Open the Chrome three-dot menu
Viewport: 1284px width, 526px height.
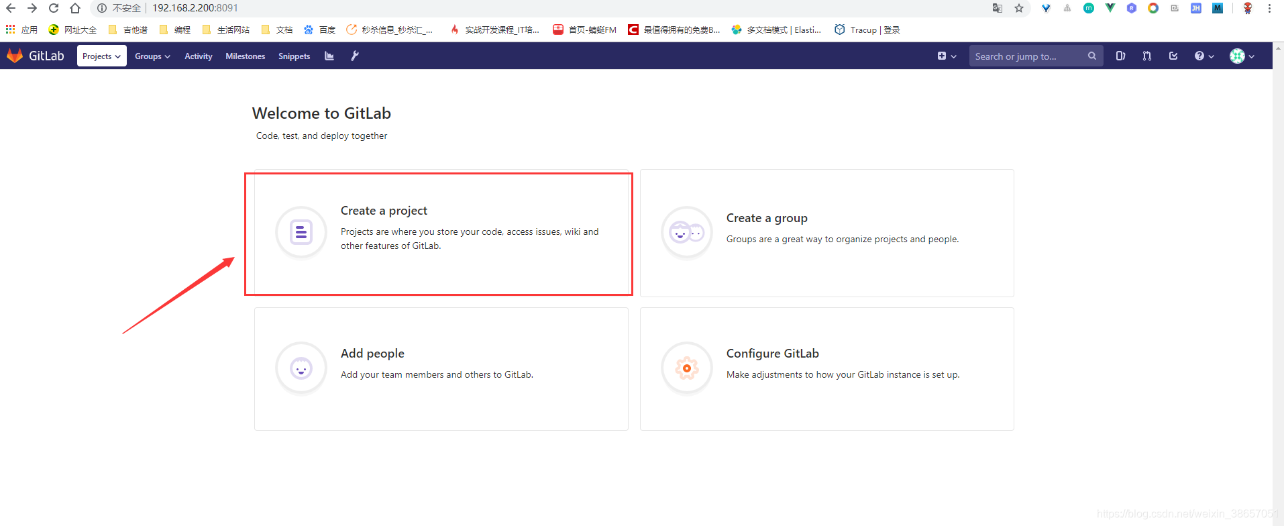click(1269, 8)
